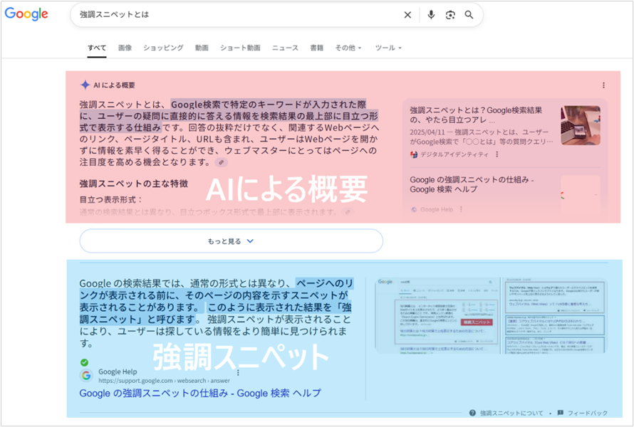The image size is (634, 427).
Task: Open Google Lens image search icon
Action: (x=450, y=15)
